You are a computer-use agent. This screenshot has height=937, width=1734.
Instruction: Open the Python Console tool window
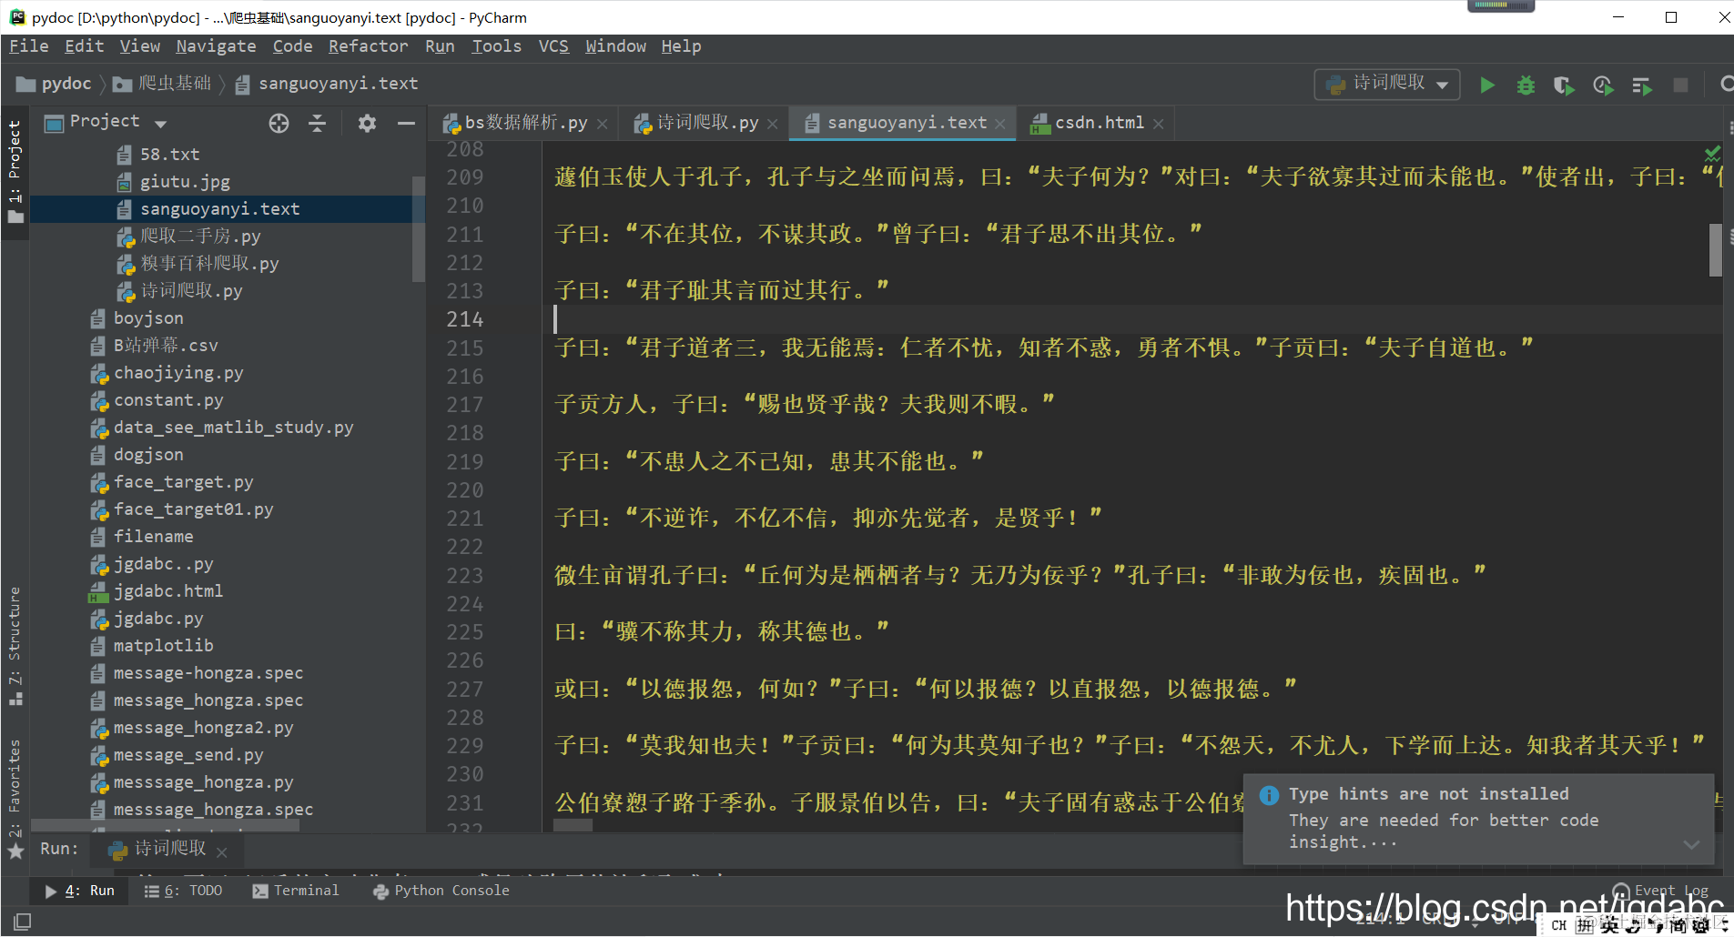point(441,891)
